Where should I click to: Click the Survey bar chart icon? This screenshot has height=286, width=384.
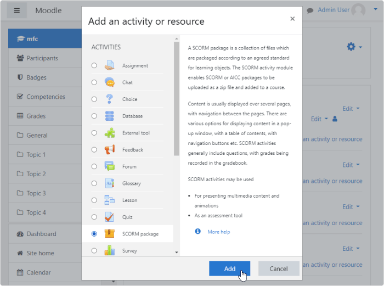point(109,250)
